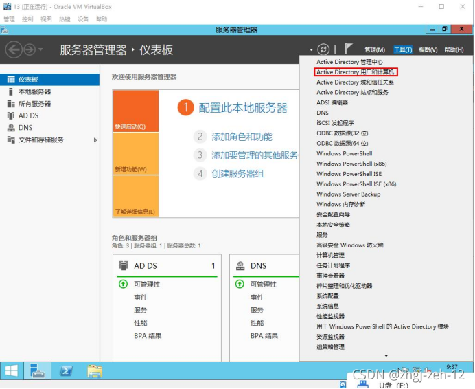Choose DNS from the tools menu
The width and height of the screenshot is (475, 389).
coord(323,113)
